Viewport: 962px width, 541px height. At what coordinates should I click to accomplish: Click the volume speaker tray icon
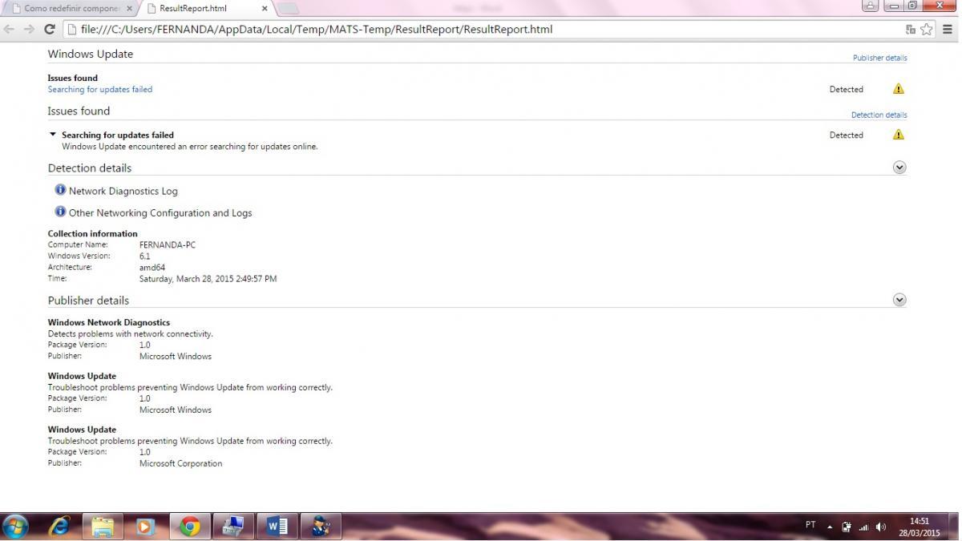pos(881,527)
